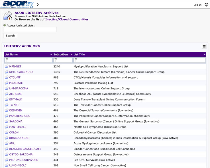Click the archives home folder icon
Image resolution: width=210 pixels, height=168 pixels.
point(8,16)
